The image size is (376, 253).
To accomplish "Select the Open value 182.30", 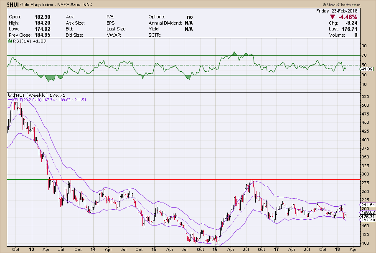I will pos(43,17).
